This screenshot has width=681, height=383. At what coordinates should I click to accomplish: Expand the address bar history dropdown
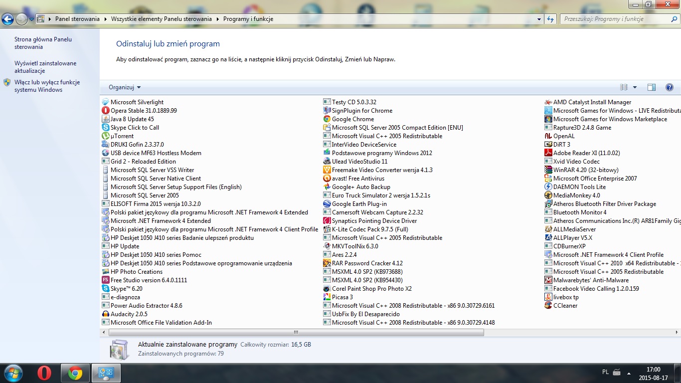point(539,19)
